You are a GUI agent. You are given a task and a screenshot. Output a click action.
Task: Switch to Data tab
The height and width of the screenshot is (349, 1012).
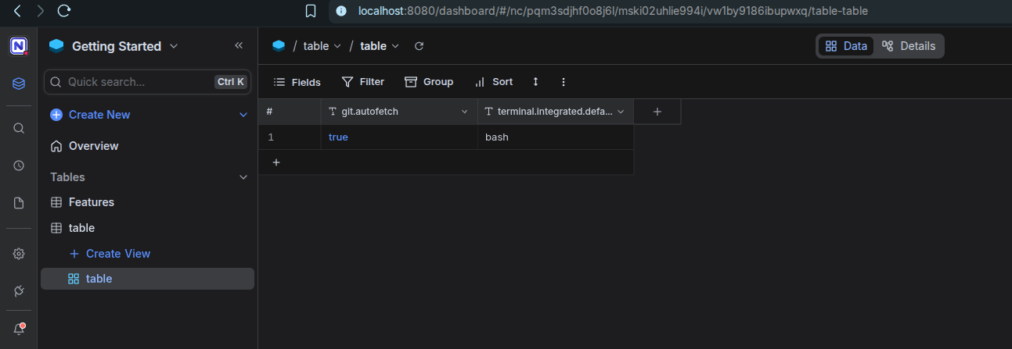(x=846, y=46)
